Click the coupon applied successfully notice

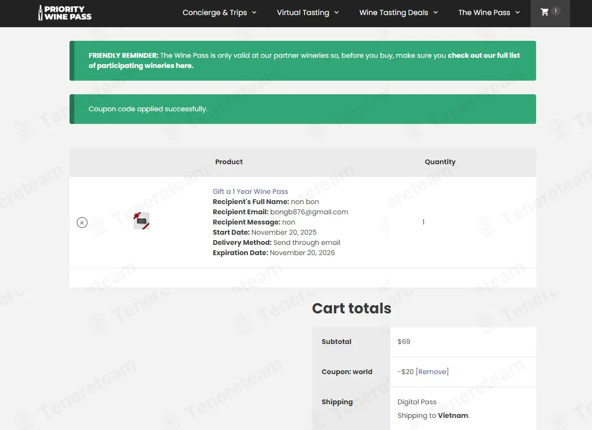[x=148, y=109]
